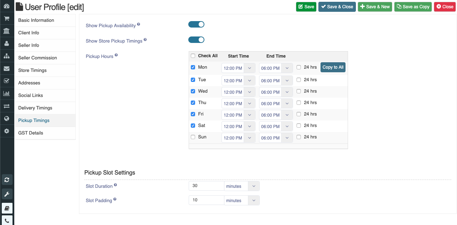Open Thu start time dropdown

(x=238, y=103)
